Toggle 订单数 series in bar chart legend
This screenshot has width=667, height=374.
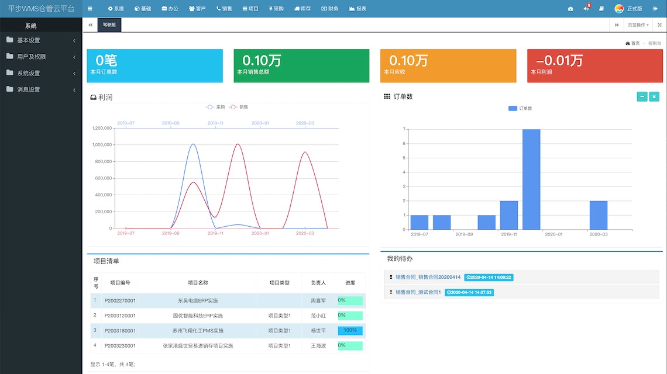point(520,108)
